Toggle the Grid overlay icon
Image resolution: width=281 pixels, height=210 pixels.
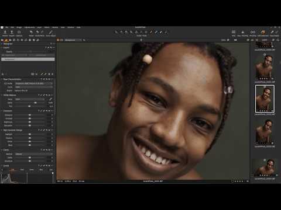[x=234, y=32]
